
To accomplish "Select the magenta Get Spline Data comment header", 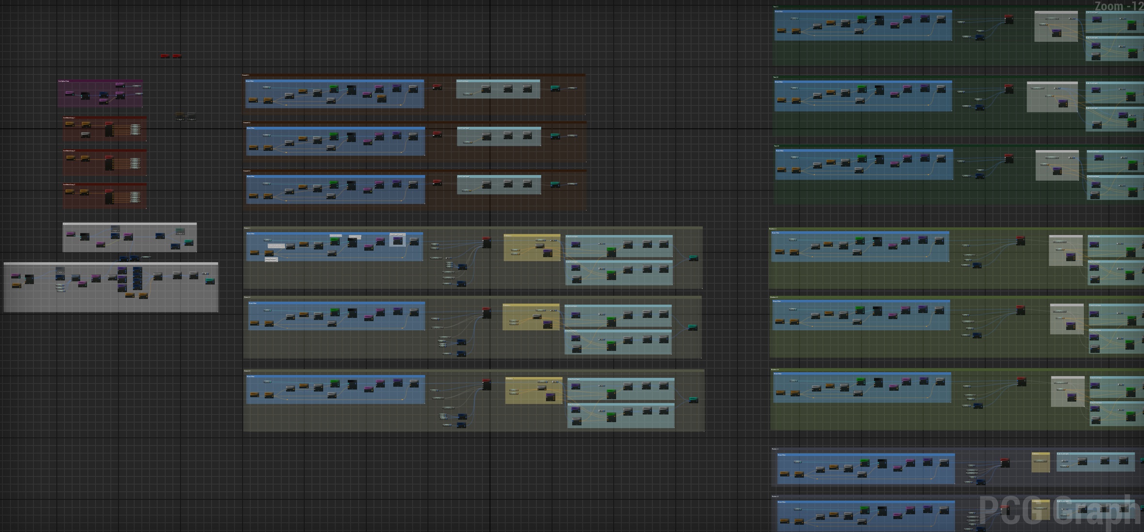I will tap(100, 81).
